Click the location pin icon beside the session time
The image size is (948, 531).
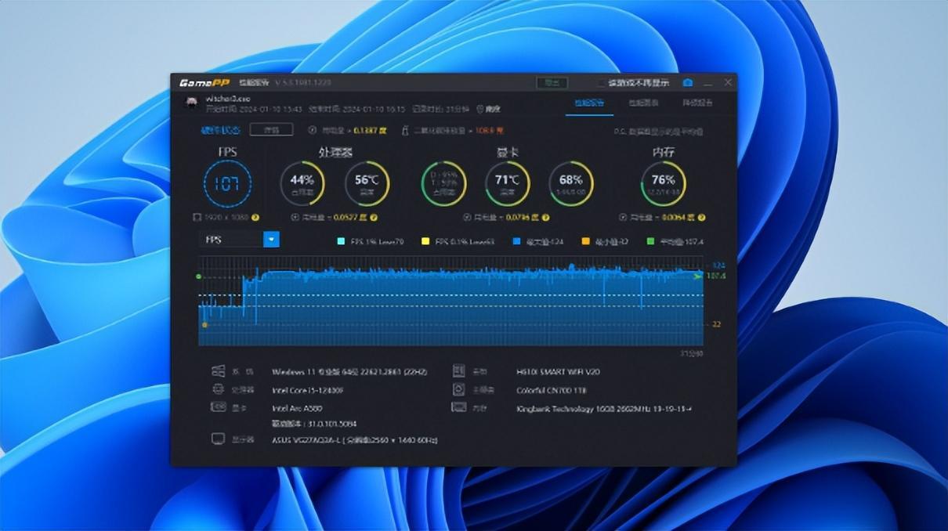coord(480,109)
